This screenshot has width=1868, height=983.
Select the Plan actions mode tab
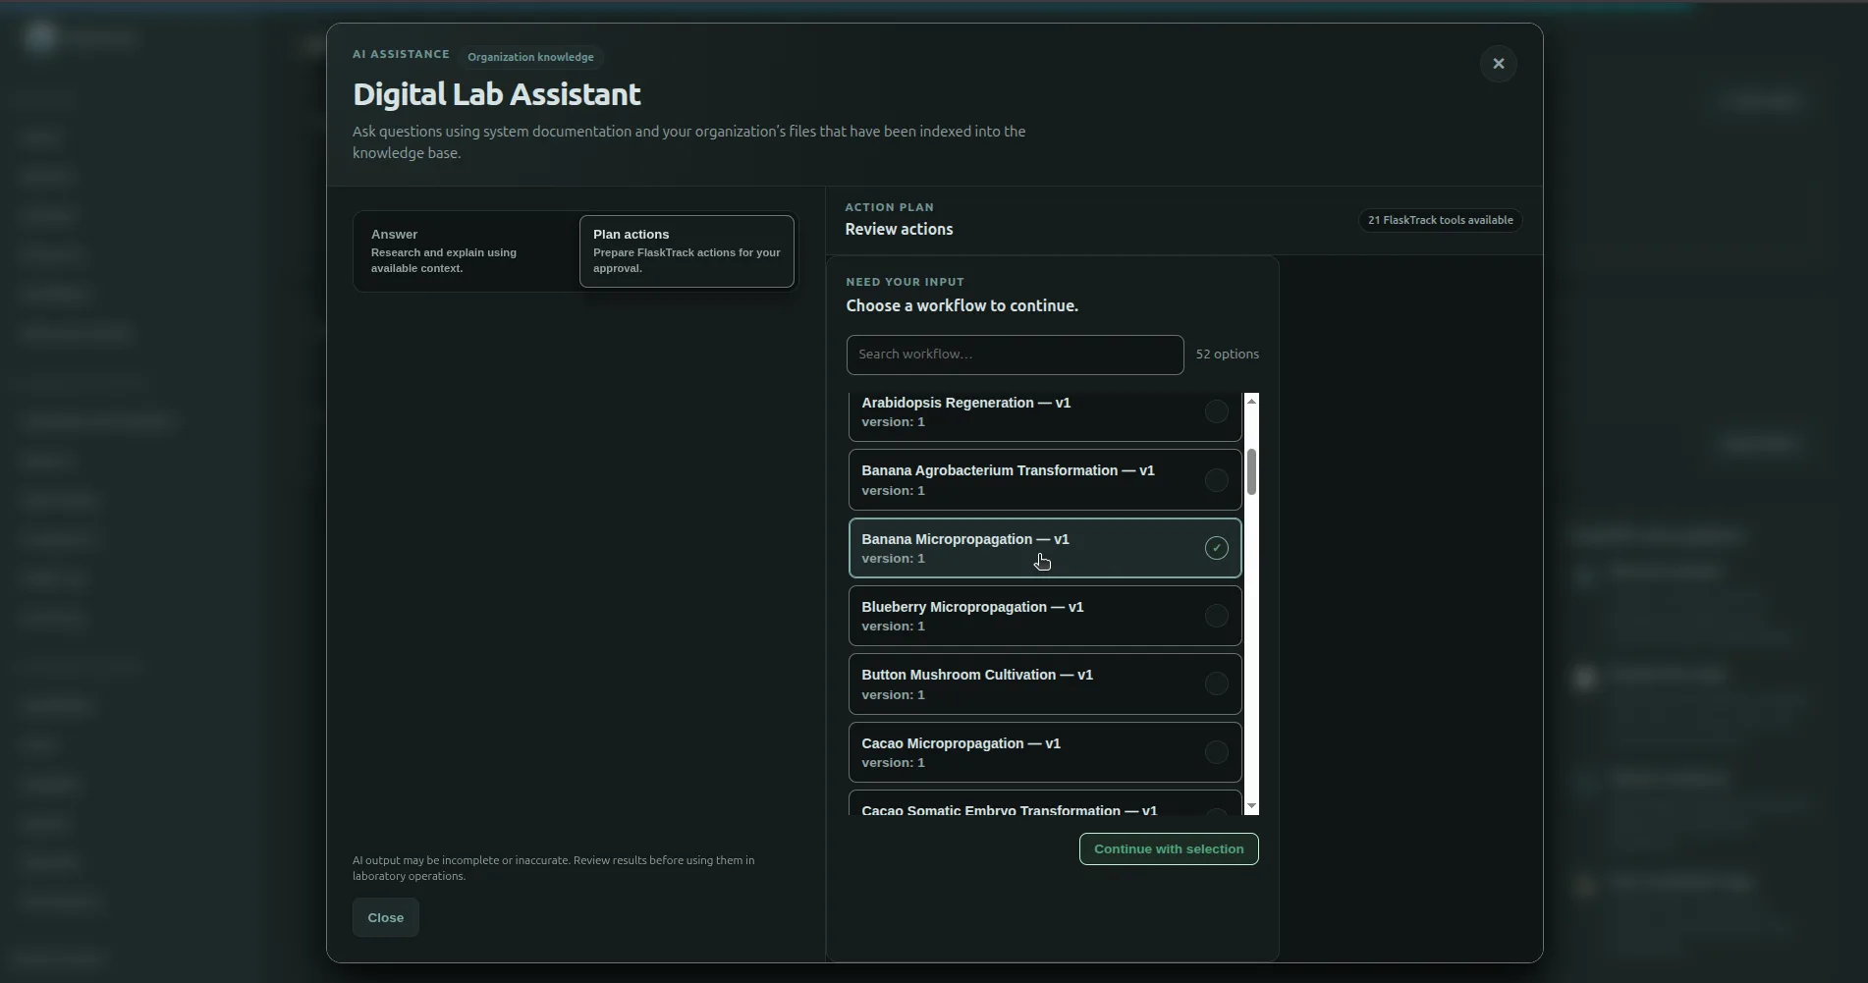[687, 251]
